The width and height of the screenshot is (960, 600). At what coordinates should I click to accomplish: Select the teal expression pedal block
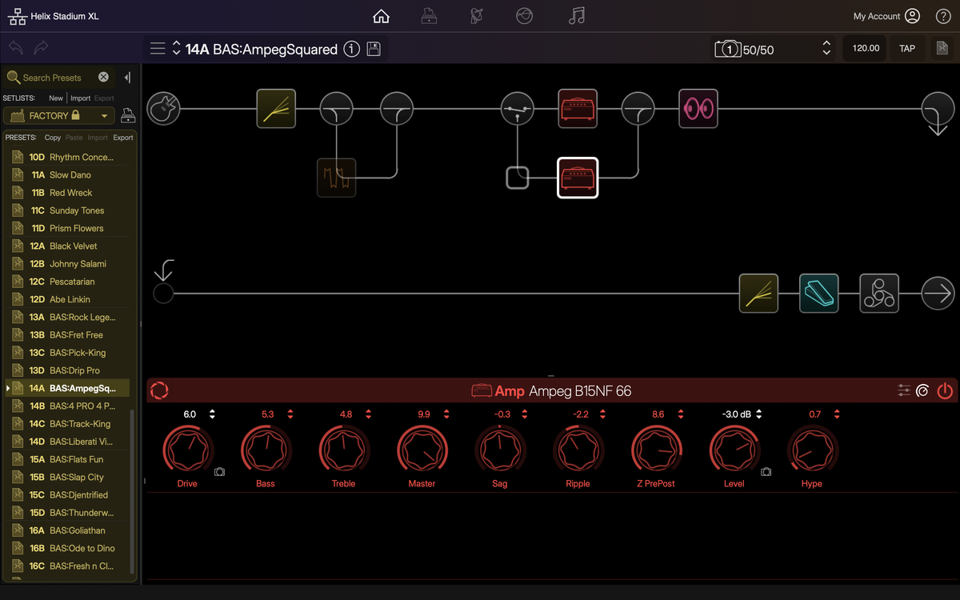(818, 294)
